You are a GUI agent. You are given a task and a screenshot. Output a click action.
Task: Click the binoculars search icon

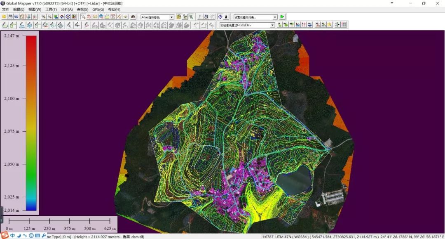(x=133, y=17)
